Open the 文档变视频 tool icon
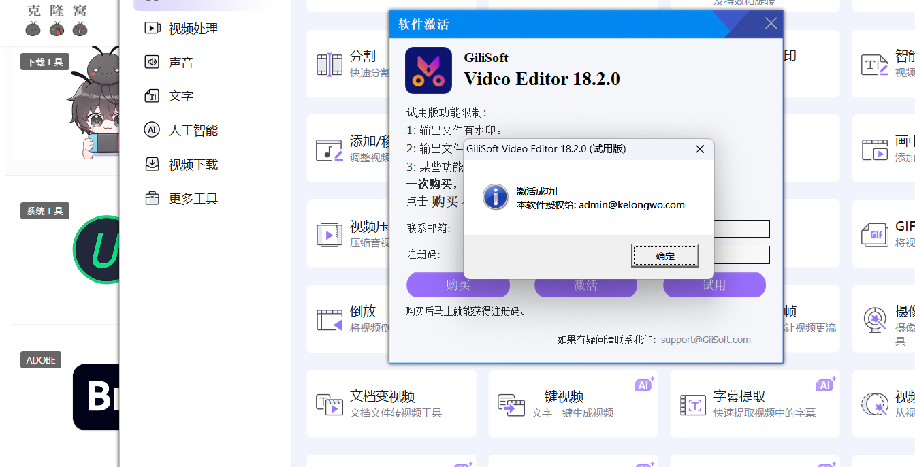 click(x=330, y=405)
